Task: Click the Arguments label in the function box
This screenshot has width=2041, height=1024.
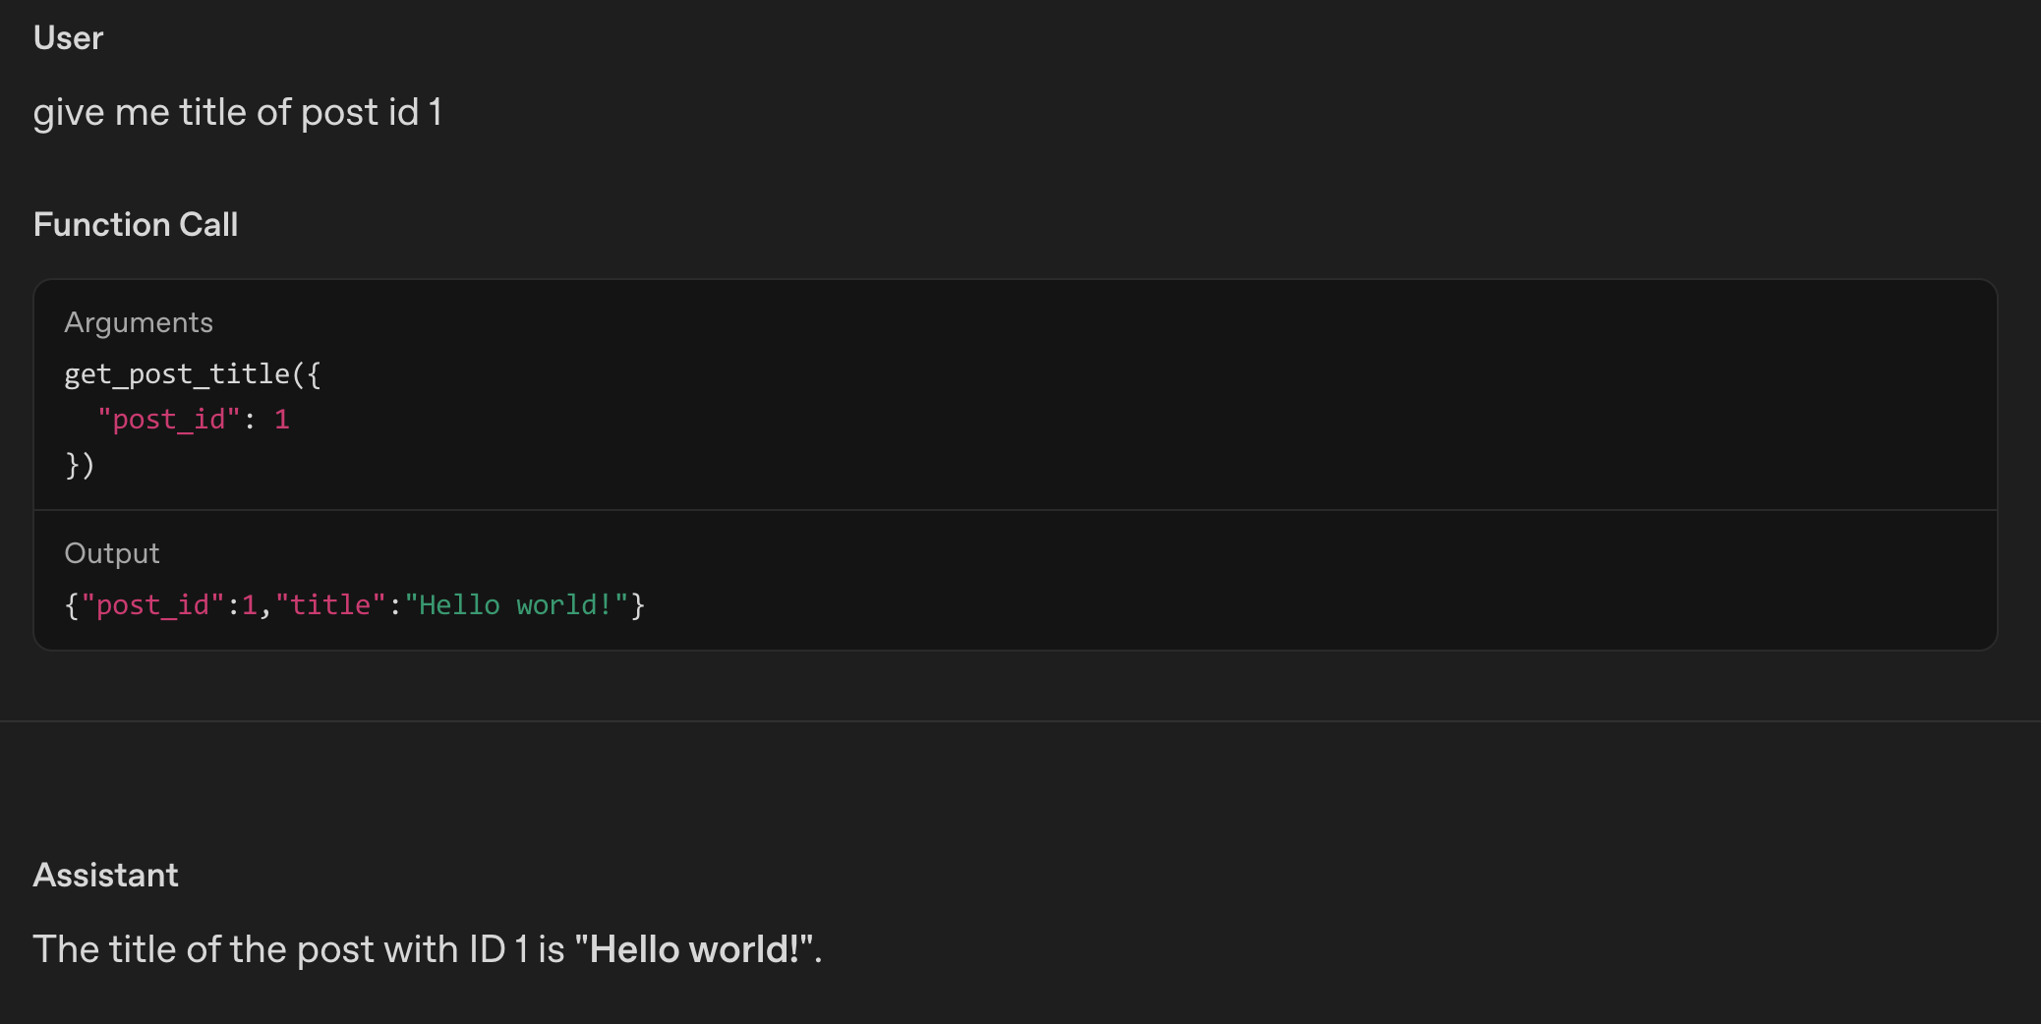Action: 139,322
